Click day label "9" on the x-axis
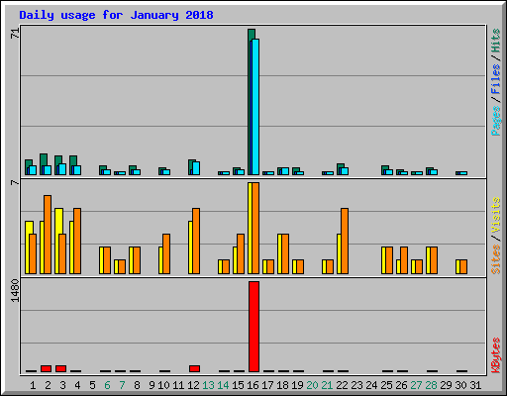Viewport: 507px width, 396px height. pyautogui.click(x=152, y=385)
